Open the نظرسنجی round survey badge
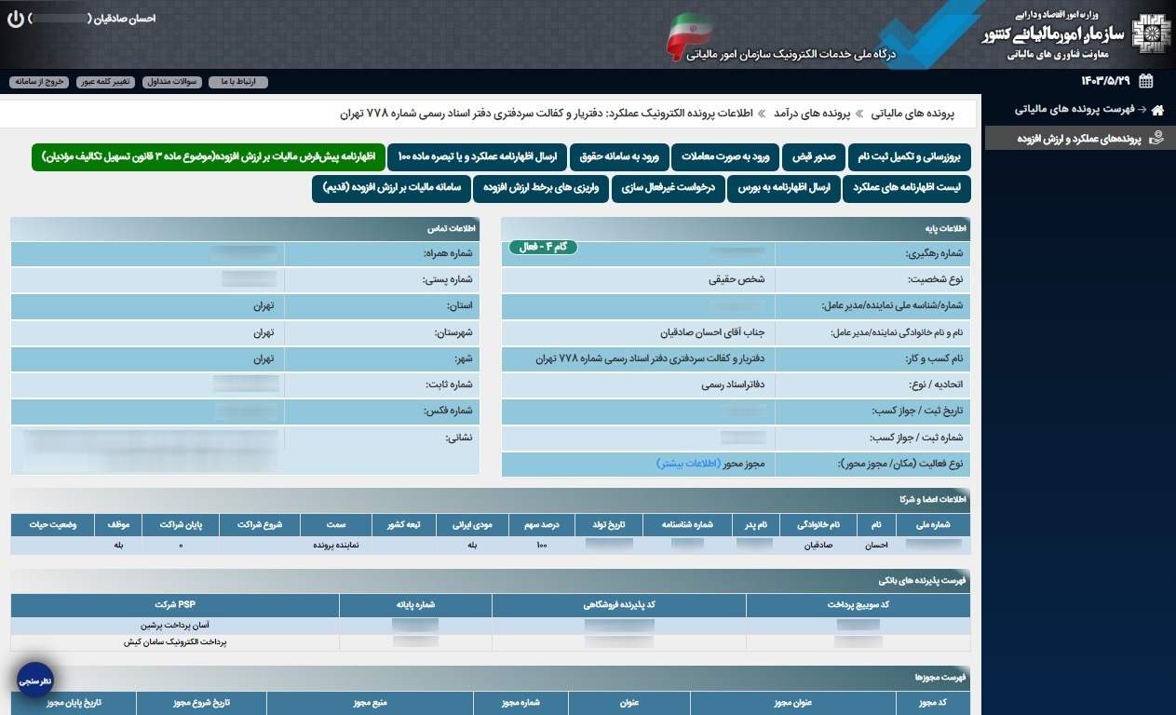Image resolution: width=1176 pixels, height=715 pixels. click(35, 681)
